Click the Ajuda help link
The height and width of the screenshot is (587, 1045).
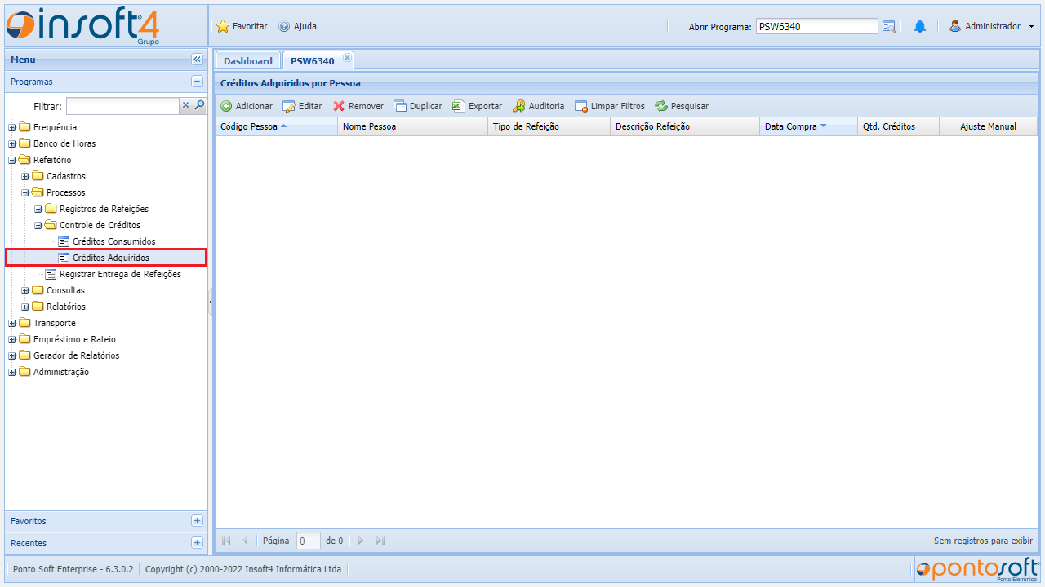point(298,26)
